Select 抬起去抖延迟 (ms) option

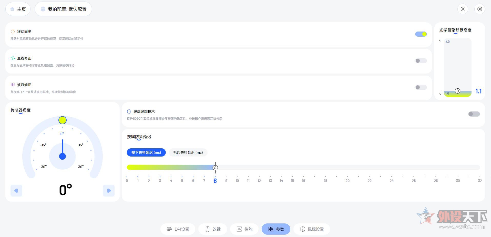188,152
